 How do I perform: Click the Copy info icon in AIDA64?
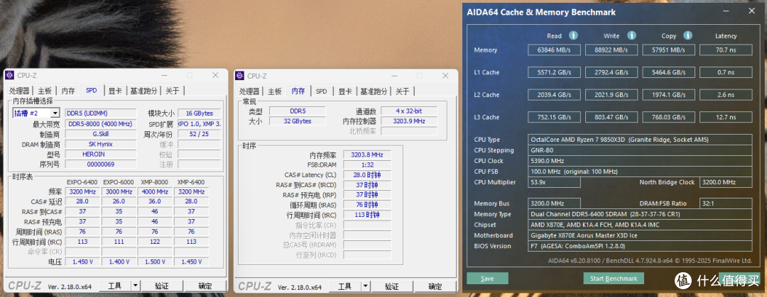click(688, 35)
